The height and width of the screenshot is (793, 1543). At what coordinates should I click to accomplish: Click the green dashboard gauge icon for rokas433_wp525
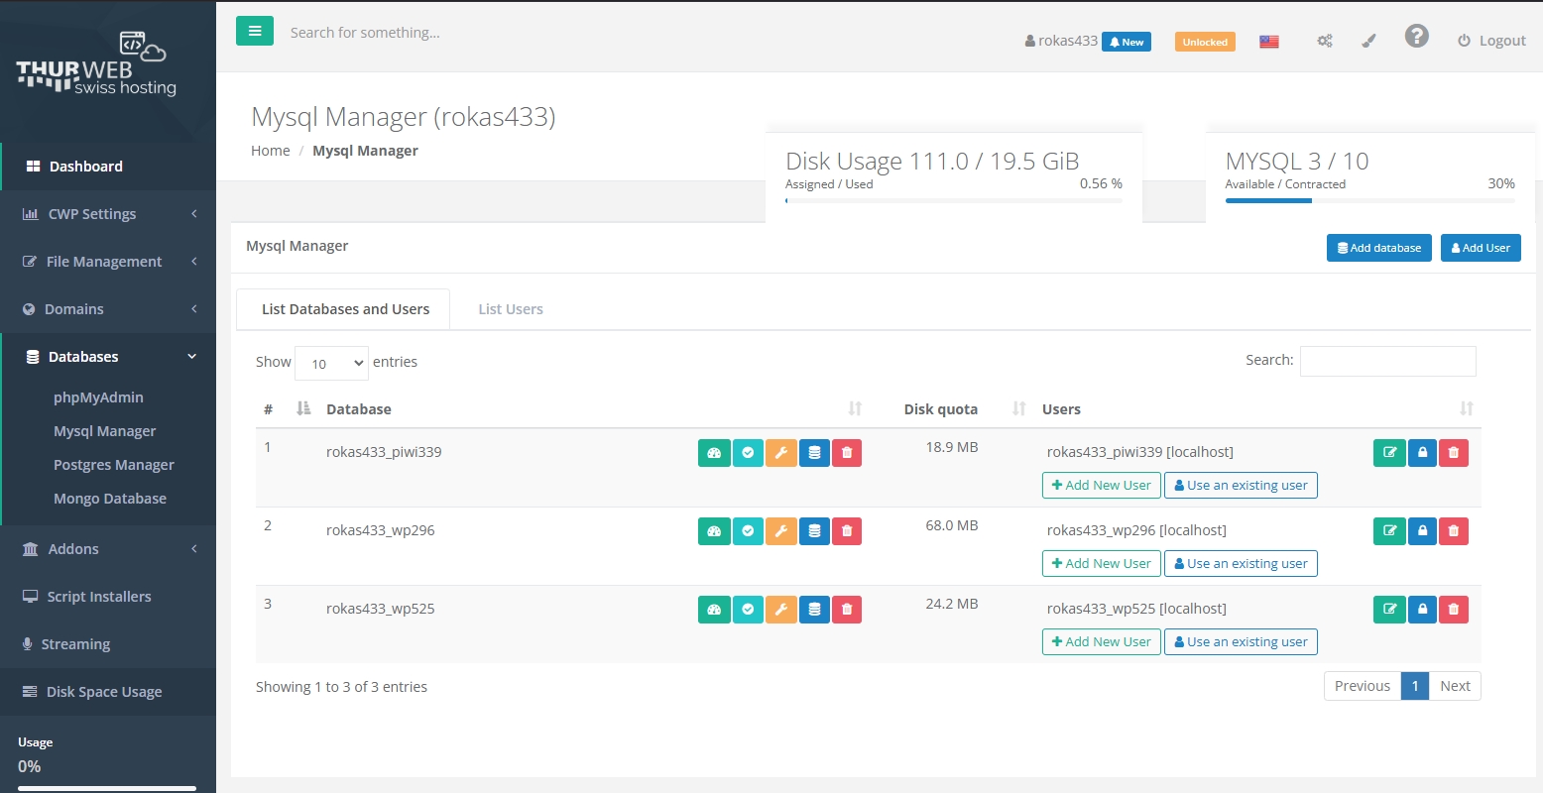[x=714, y=610]
